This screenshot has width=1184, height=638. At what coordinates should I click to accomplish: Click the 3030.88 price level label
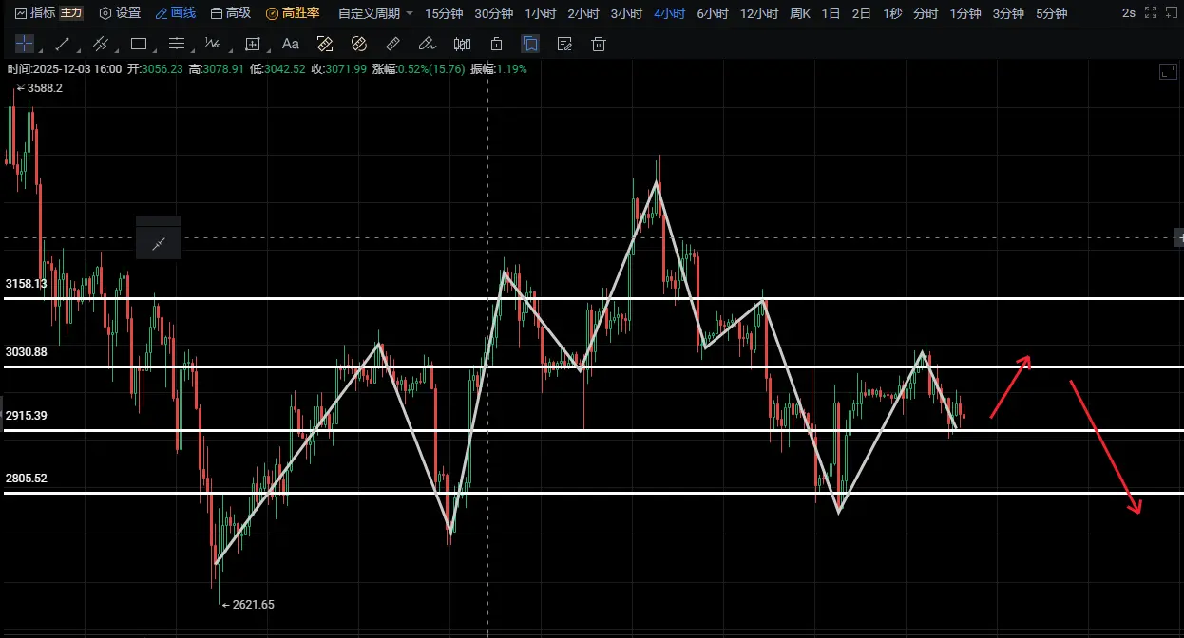pyautogui.click(x=27, y=352)
